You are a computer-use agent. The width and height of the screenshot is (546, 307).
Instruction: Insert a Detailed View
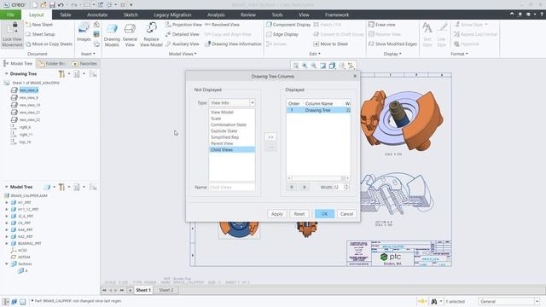pyautogui.click(x=182, y=34)
